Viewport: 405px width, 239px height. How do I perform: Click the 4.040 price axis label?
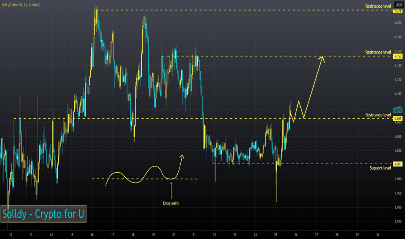tap(398, 136)
